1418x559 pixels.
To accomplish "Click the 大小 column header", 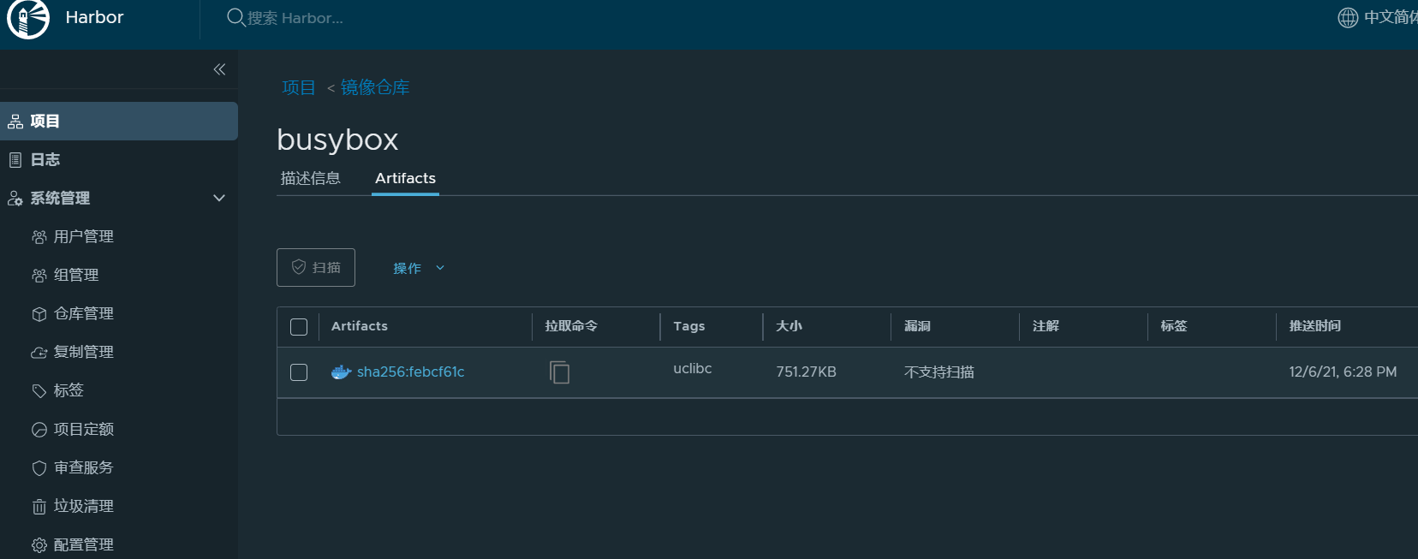I will pos(789,326).
